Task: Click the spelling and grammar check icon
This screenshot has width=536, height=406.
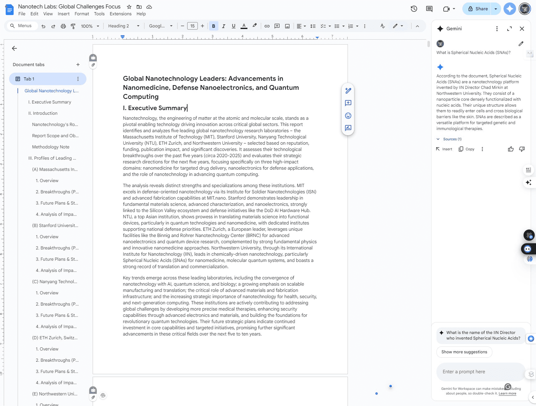Action: coord(383,26)
